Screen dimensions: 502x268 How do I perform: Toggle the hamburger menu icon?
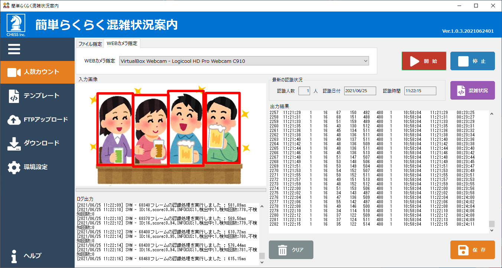14,49
